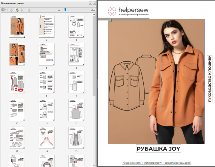215x167 pixels.
Task: Select page 8 thumbnail
Action: tap(47, 82)
